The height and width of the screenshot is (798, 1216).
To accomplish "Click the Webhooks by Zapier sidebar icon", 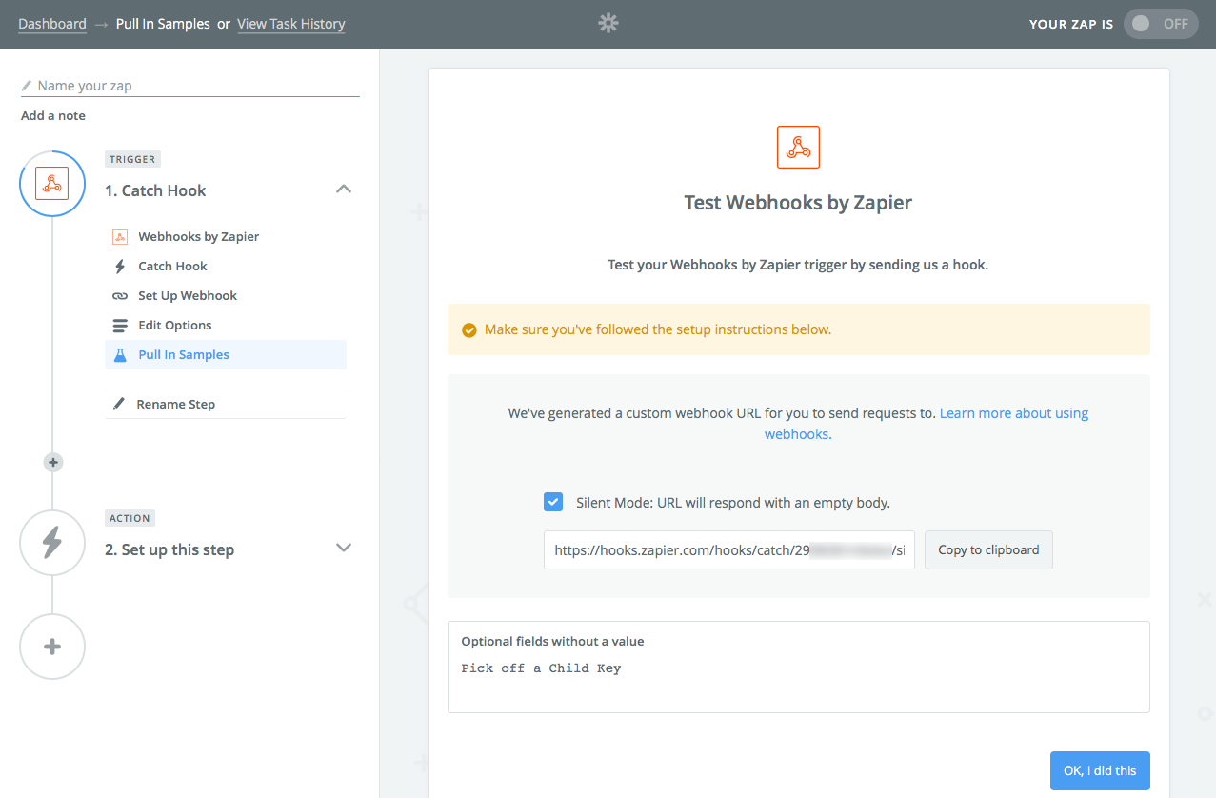I will (x=120, y=237).
